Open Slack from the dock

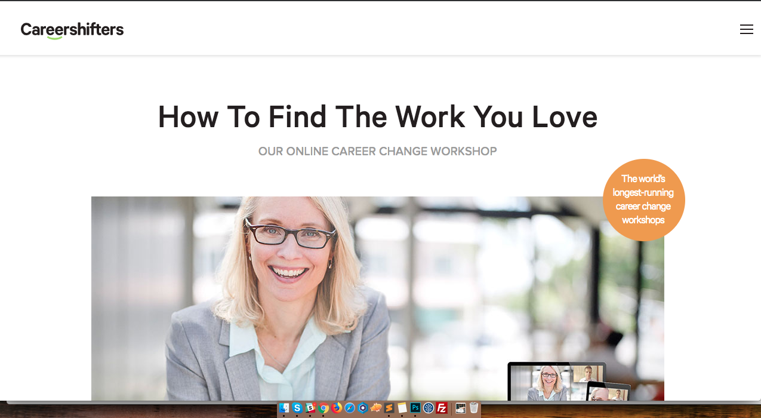(x=312, y=409)
